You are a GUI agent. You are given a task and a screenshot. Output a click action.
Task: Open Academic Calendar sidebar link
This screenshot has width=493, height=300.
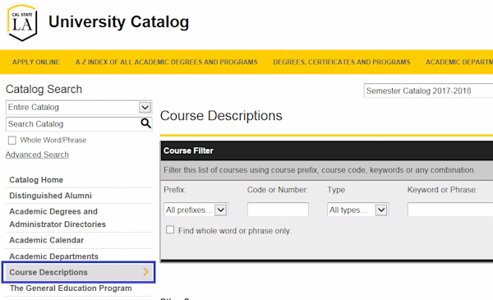[47, 240]
